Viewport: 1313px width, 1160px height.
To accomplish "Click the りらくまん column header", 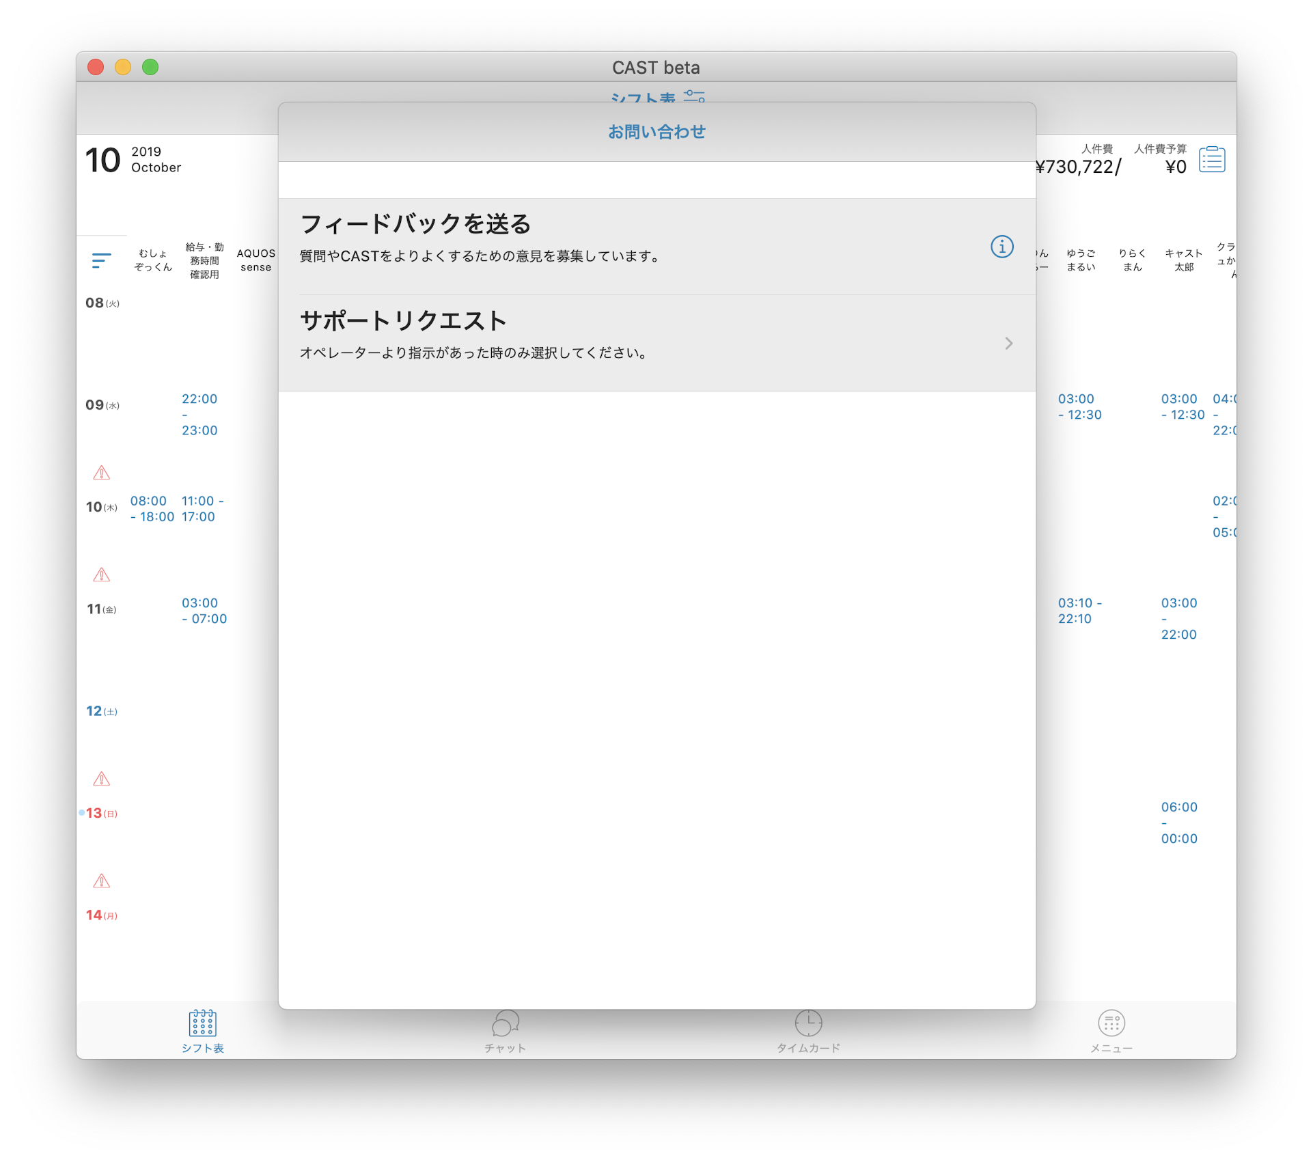I will [x=1132, y=260].
